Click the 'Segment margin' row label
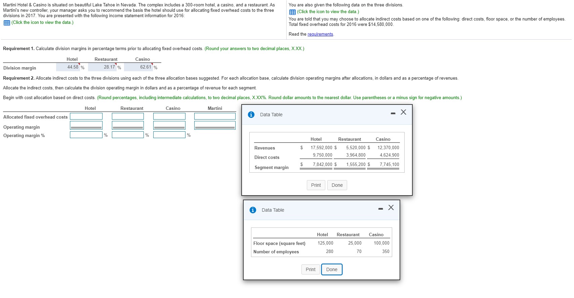 (272, 168)
